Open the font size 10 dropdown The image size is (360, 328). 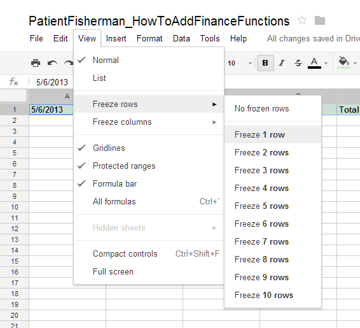tap(240, 63)
